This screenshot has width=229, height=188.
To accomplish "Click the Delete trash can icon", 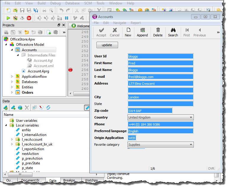I will pos(158,32).
